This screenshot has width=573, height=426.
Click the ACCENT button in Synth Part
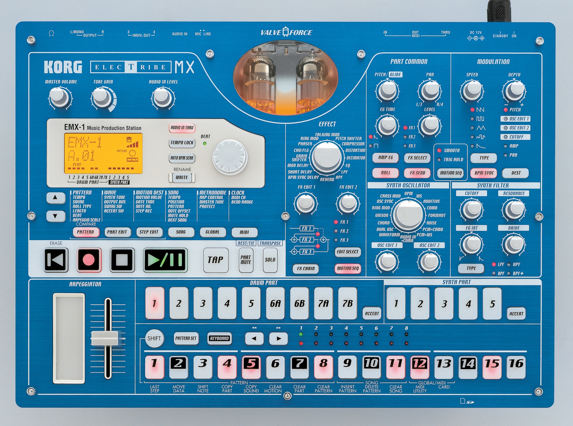(x=516, y=313)
